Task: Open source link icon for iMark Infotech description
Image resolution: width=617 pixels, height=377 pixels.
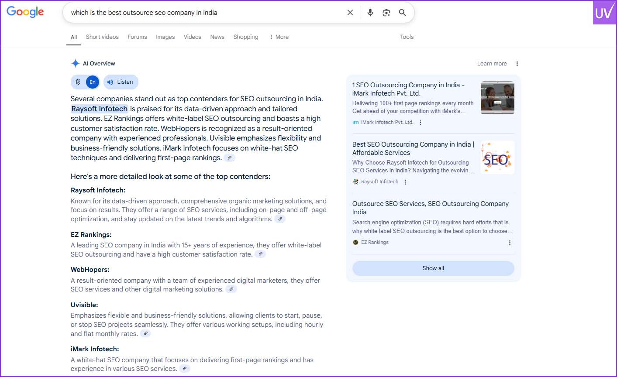Action: pos(185,369)
